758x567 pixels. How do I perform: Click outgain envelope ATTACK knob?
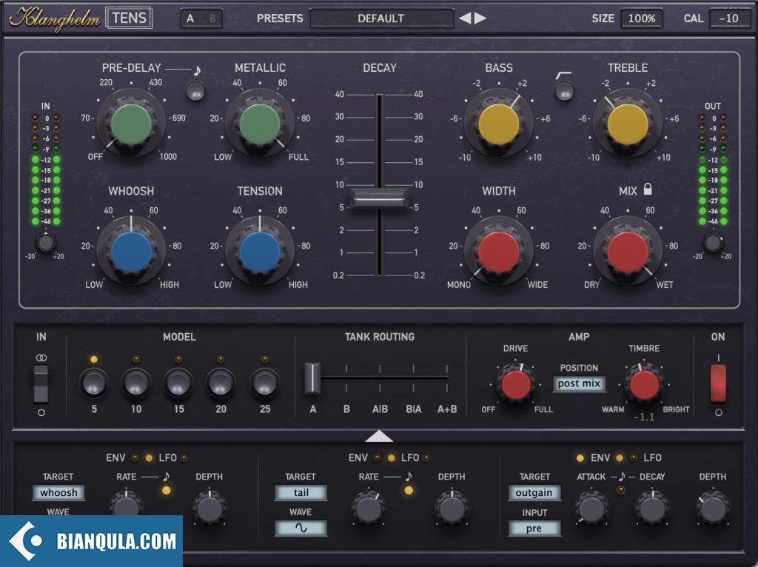(x=591, y=508)
